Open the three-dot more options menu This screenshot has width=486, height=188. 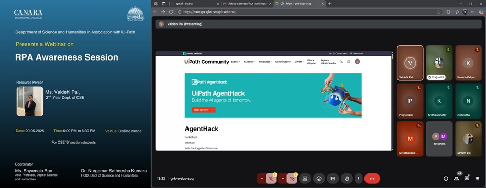pos(359,179)
